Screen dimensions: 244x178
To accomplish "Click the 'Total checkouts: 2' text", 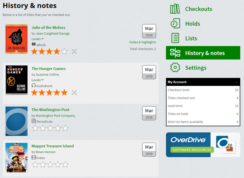I will coord(143,49).
